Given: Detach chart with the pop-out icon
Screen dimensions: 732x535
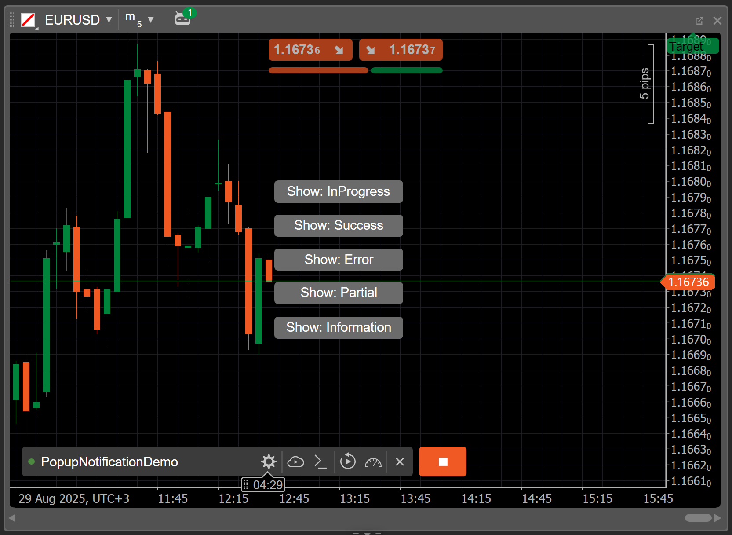Looking at the screenshot, I should pyautogui.click(x=699, y=21).
